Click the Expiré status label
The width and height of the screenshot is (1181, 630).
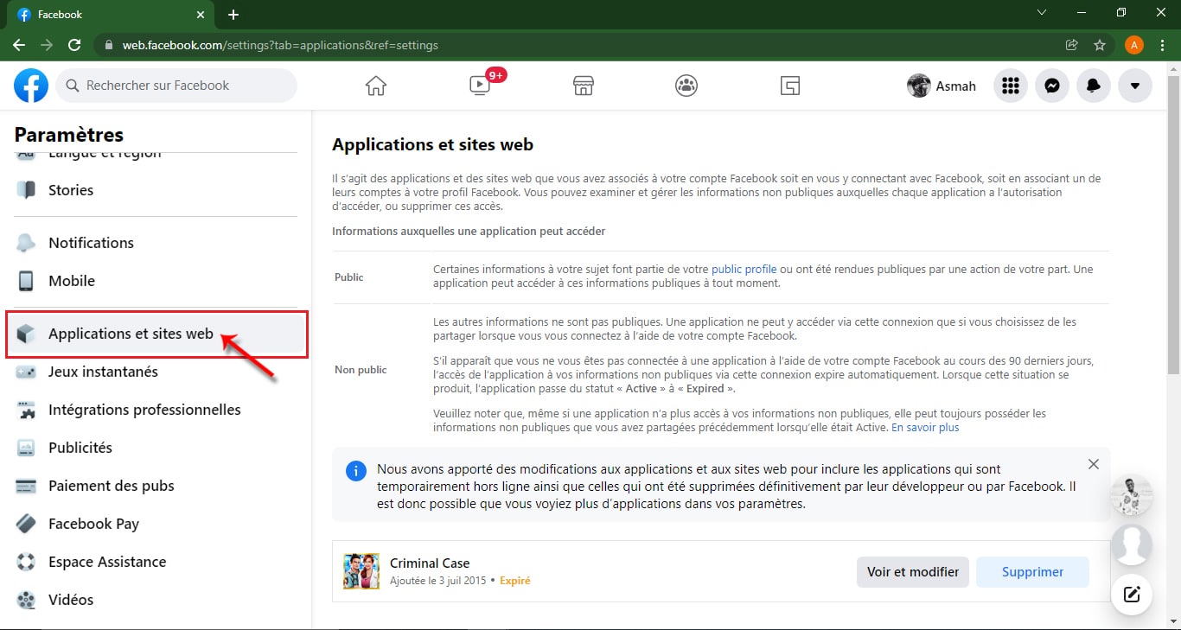coord(515,581)
